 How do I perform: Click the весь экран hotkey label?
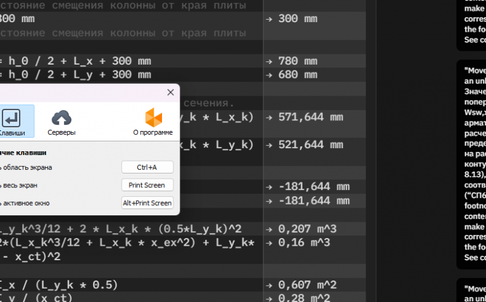tap(19, 186)
